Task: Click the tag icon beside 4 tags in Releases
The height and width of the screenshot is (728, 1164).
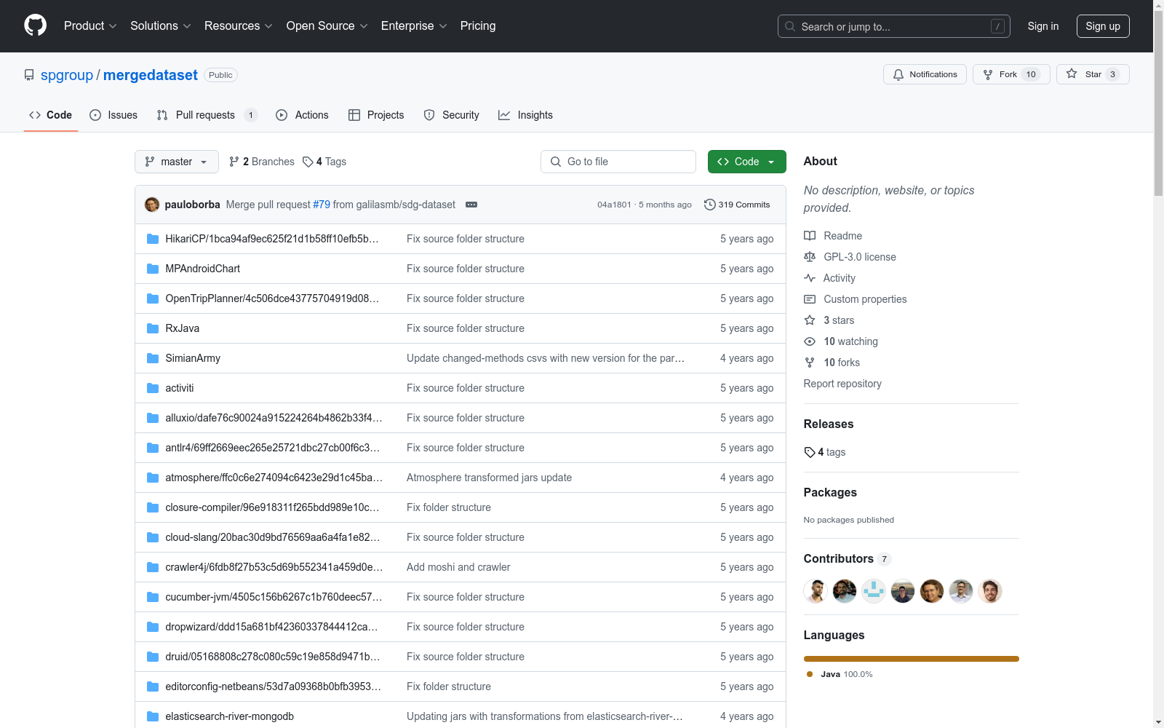Action: 810,452
